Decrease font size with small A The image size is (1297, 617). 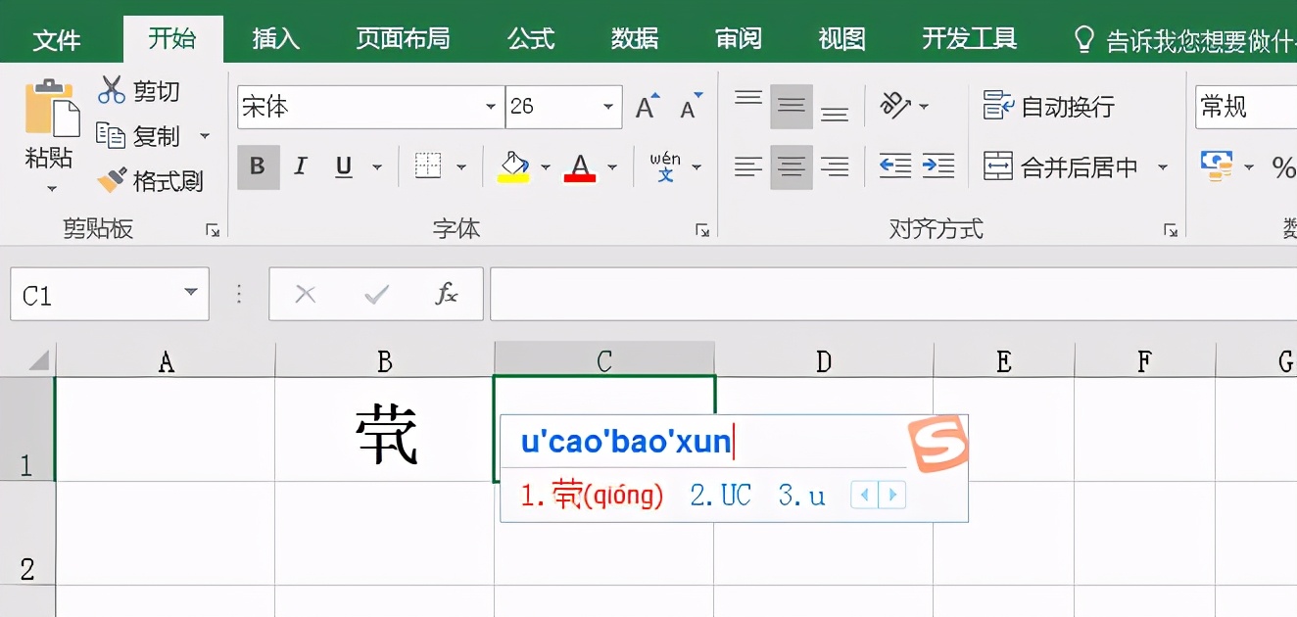(x=693, y=107)
